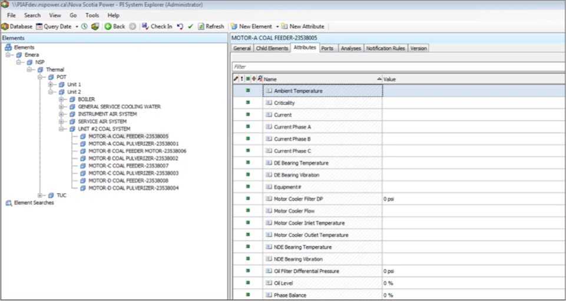Click the Check In button
566x301 pixels.
click(x=157, y=27)
